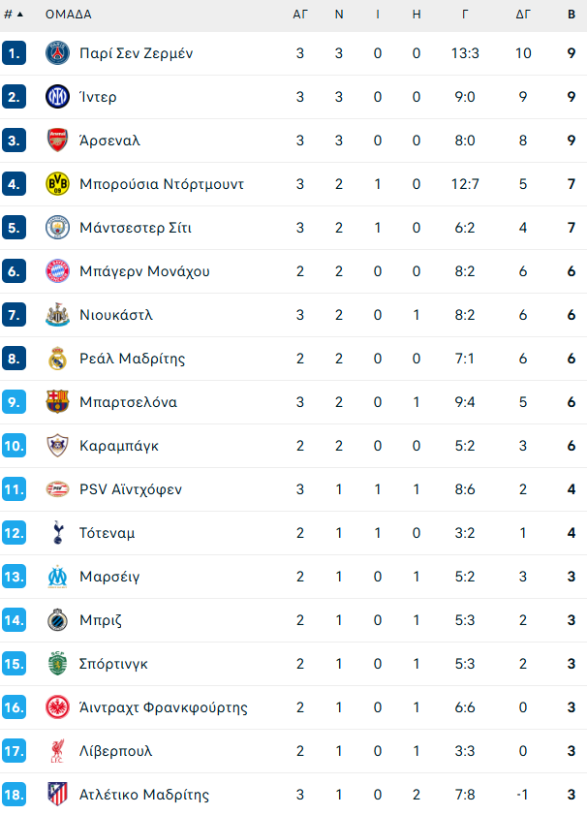Open the Νιούκαστλ team link
587x815 pixels.
tap(116, 315)
